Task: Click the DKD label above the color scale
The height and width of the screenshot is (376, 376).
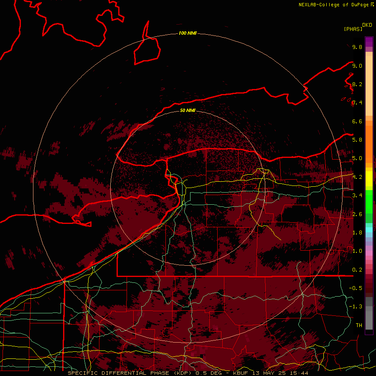Action: pos(367,25)
